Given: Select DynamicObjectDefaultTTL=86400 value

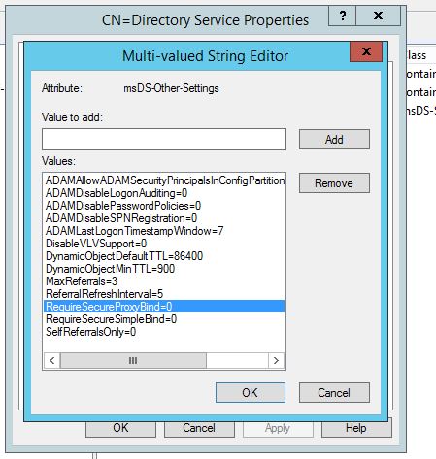Looking at the screenshot, I should click(x=164, y=256).
